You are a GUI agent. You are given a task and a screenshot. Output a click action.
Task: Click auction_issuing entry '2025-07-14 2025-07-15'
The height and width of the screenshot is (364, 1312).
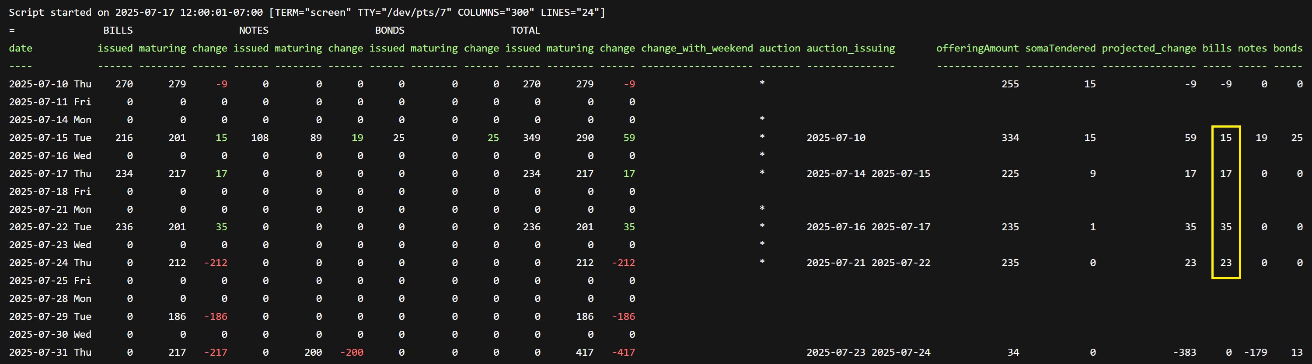click(x=869, y=173)
